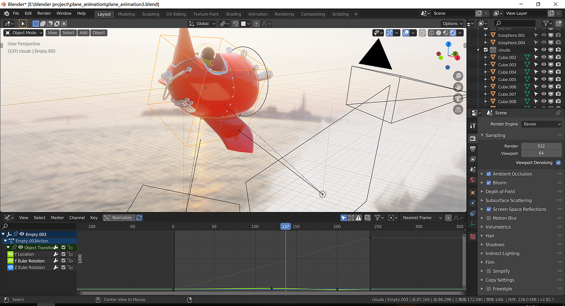Toggle viewport overlays button

406,33
